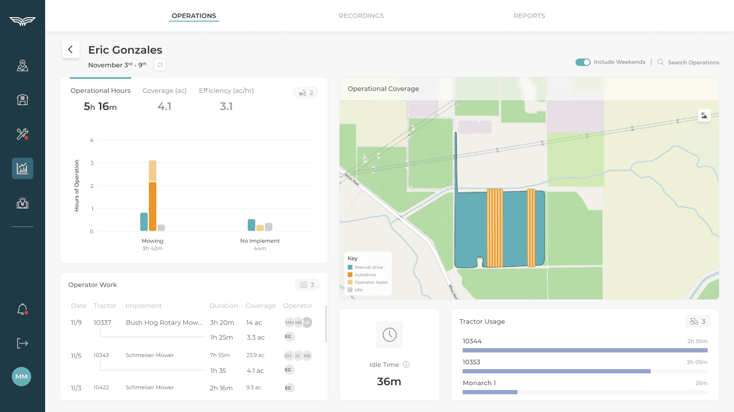Switch to the Reports tab
Screen dimensions: 734x412
pos(529,16)
